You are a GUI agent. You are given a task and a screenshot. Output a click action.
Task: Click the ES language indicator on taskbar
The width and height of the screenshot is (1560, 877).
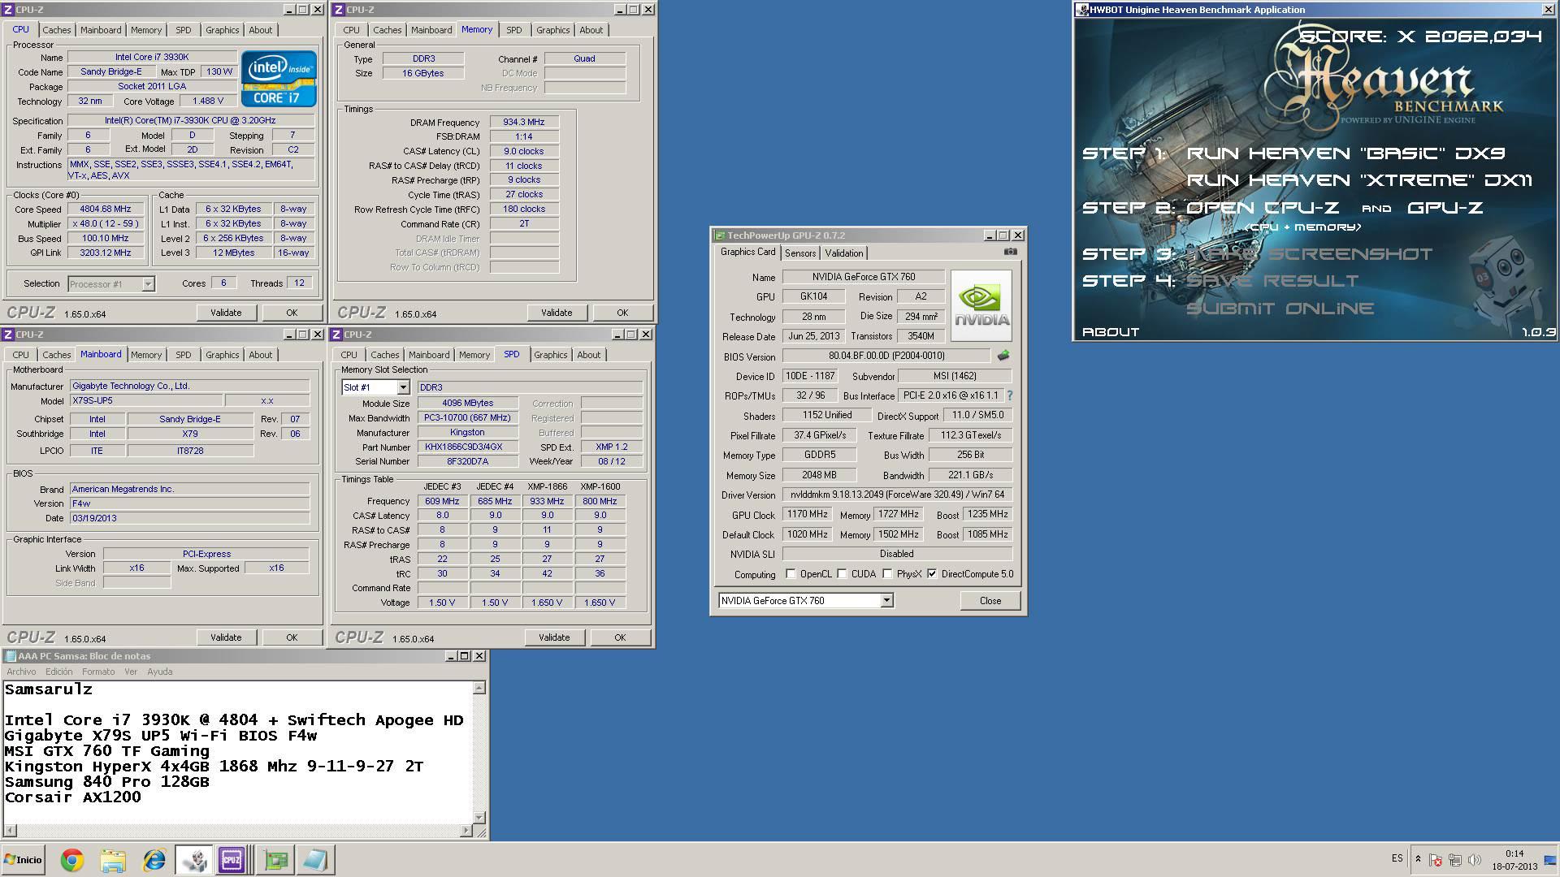click(1397, 858)
